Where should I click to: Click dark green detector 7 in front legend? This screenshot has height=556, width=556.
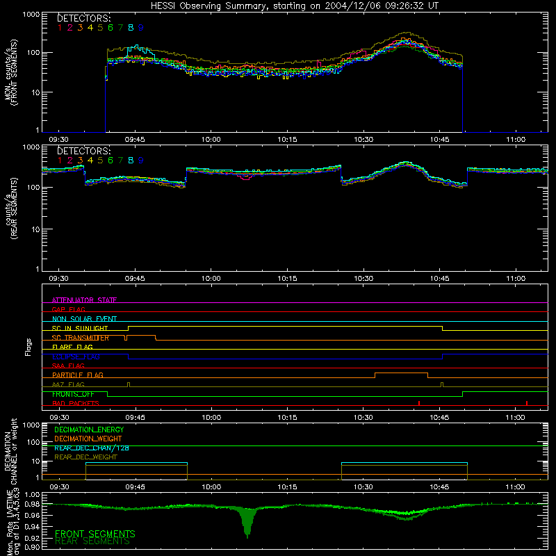point(120,28)
